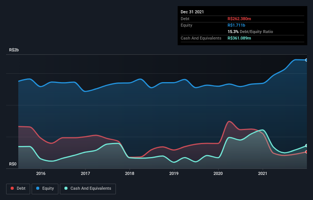Select the Debt endpoint marker on chart
Viewport: 313px width, 200px height.
(x=307, y=152)
